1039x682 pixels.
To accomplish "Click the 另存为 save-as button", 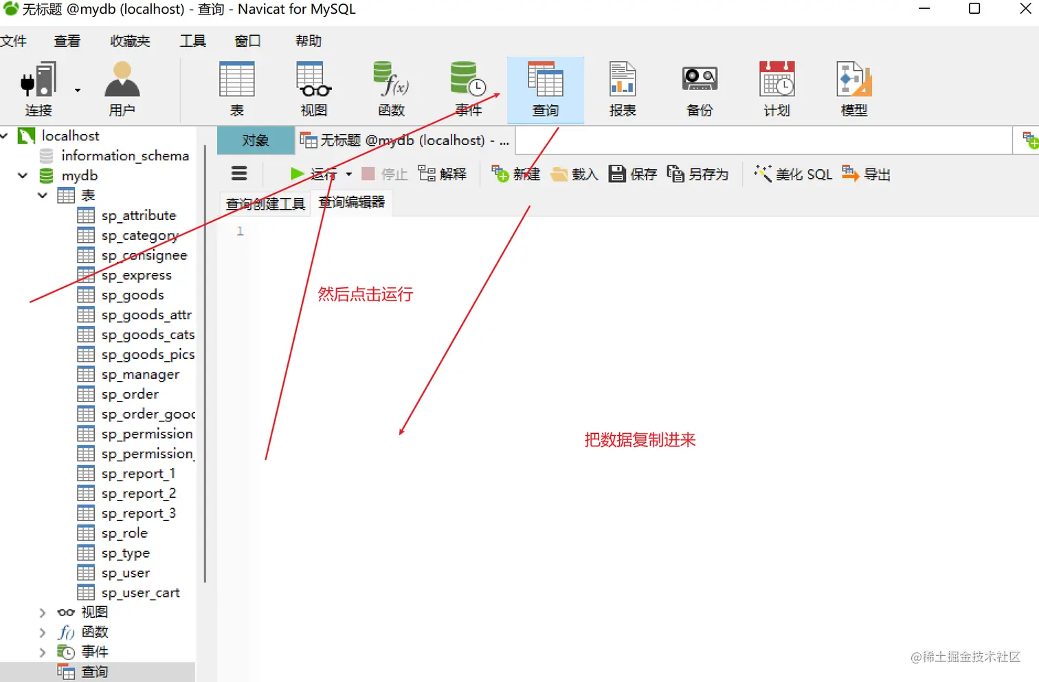I will (x=697, y=174).
